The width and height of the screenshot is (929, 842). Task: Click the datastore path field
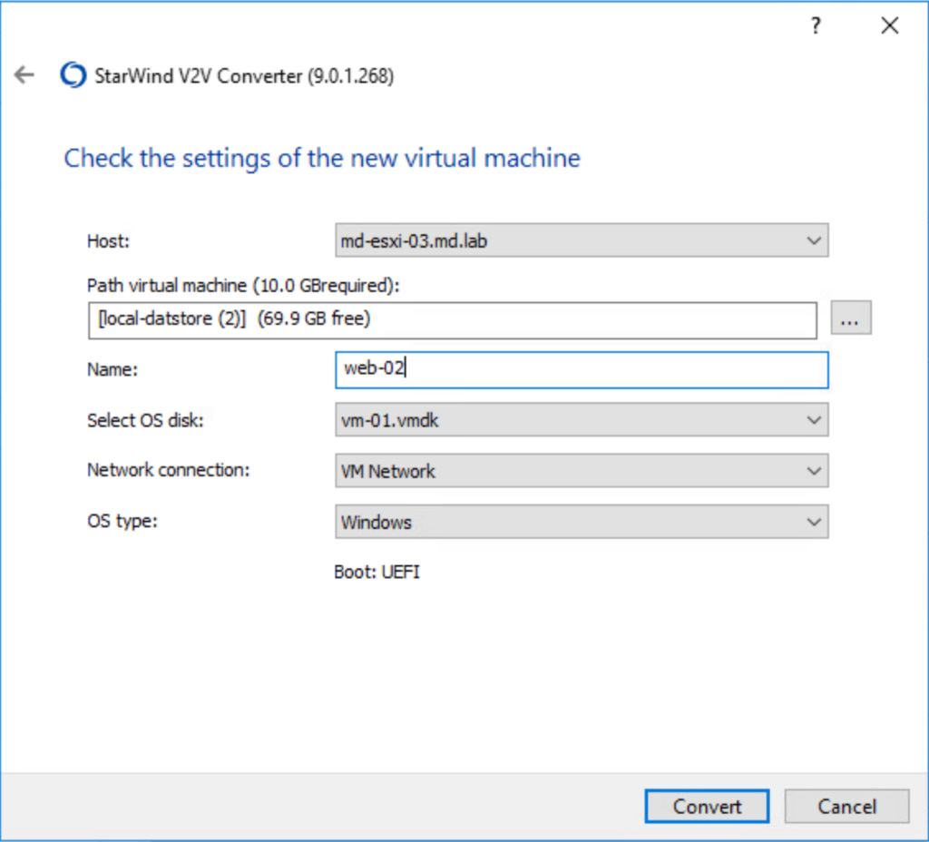[453, 320]
